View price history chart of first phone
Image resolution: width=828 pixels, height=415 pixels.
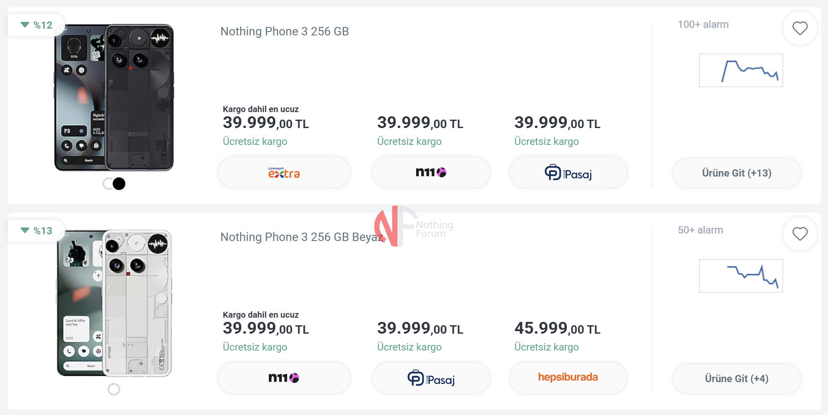741,70
